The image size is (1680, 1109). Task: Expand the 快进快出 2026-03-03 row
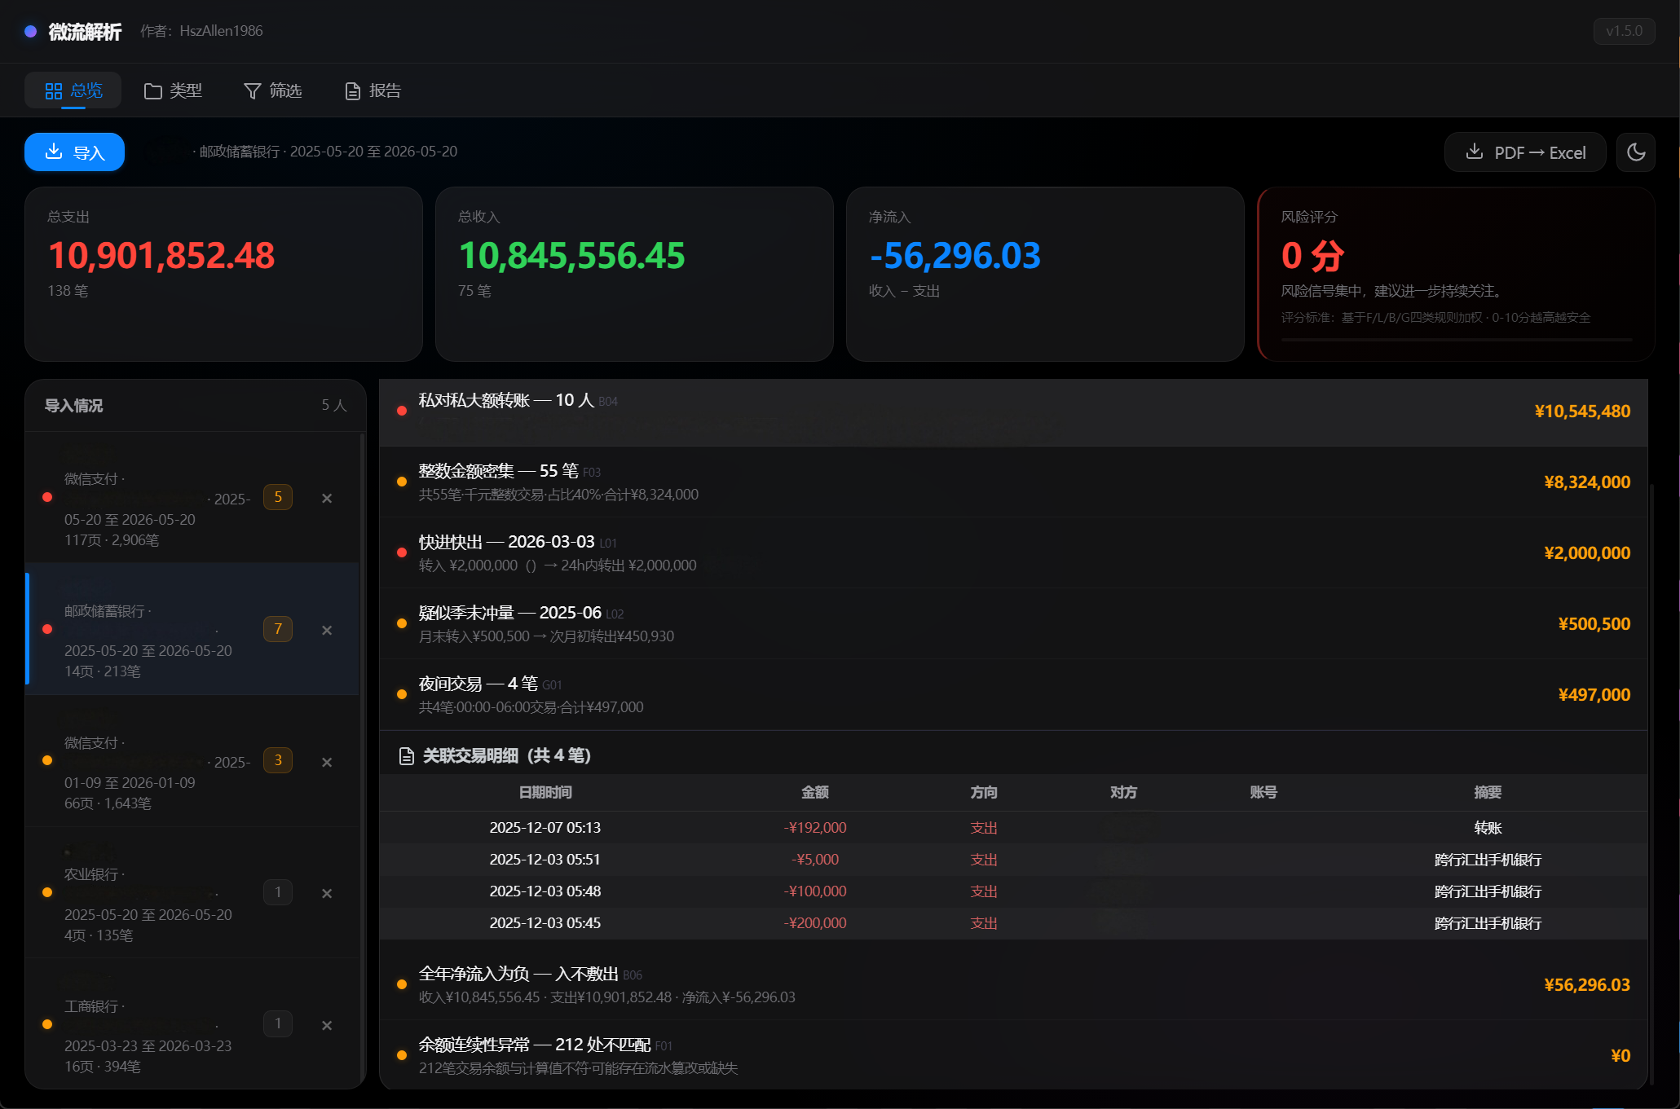[x=1013, y=552]
